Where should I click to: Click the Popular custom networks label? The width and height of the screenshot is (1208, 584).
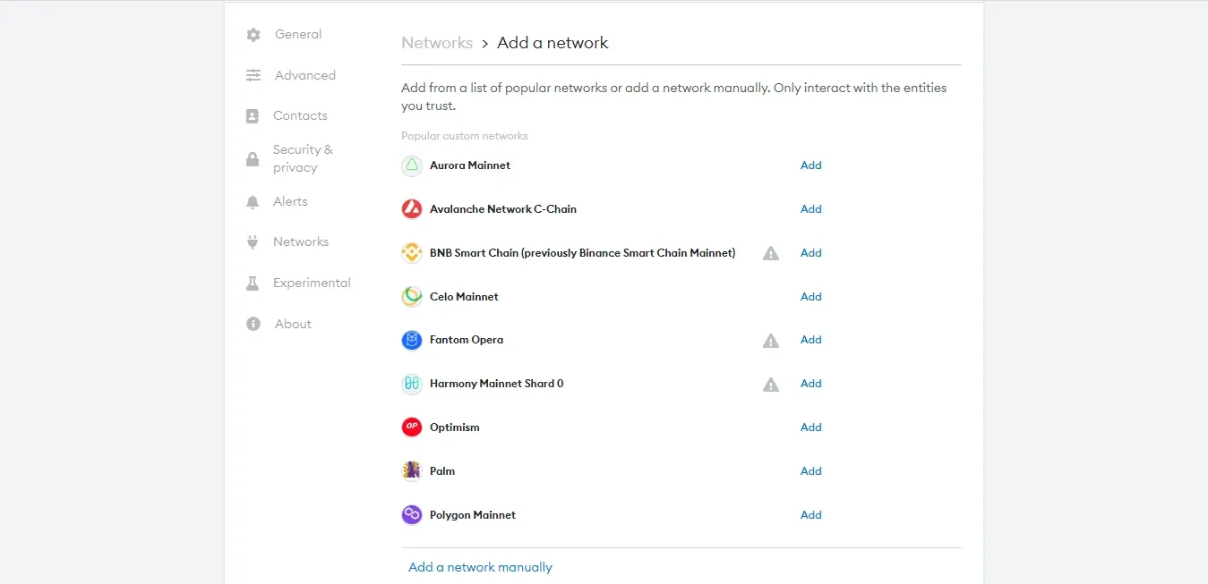(x=465, y=136)
